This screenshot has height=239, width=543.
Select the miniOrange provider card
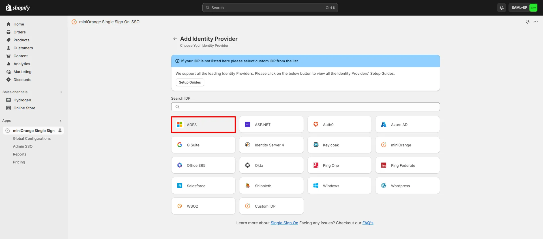point(407,145)
